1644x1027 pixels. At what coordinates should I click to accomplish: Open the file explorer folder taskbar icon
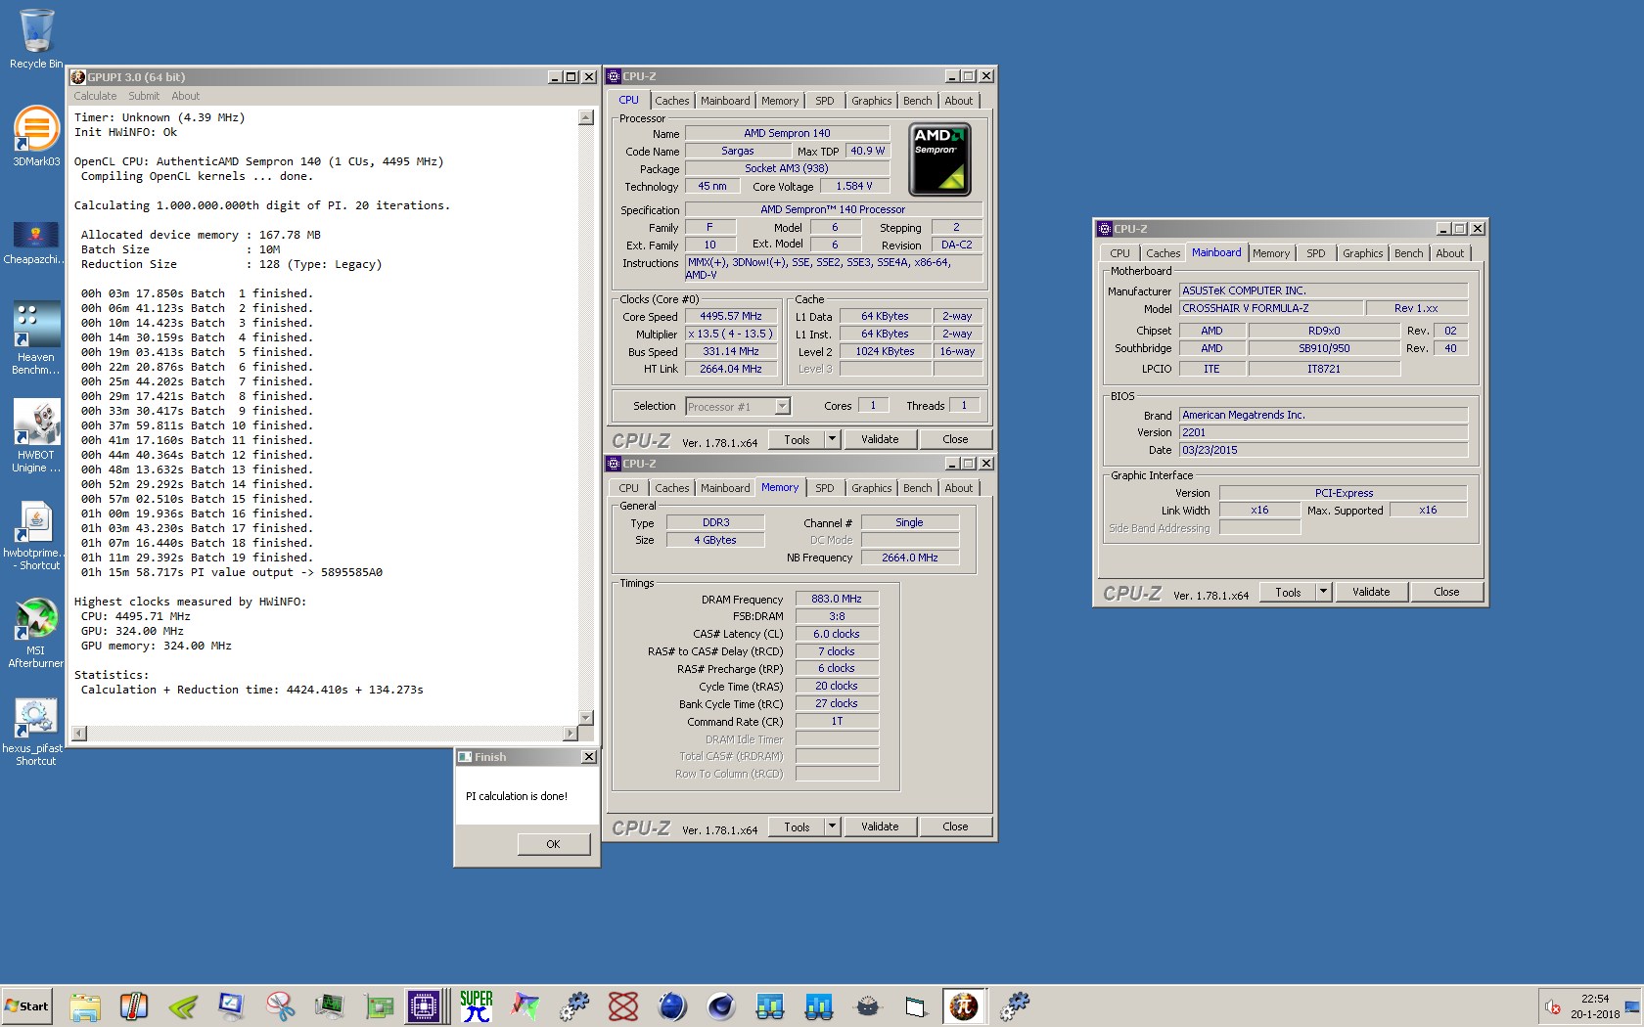(x=85, y=1005)
